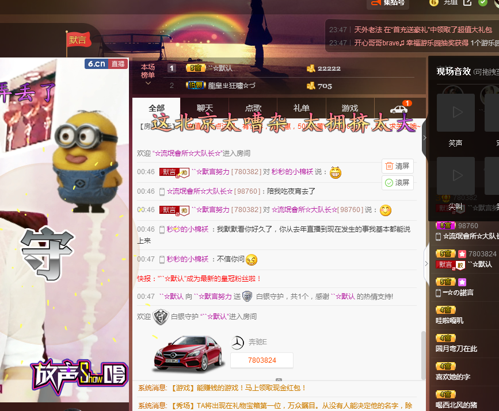Click the share icon in the top bar

tap(467, 2)
